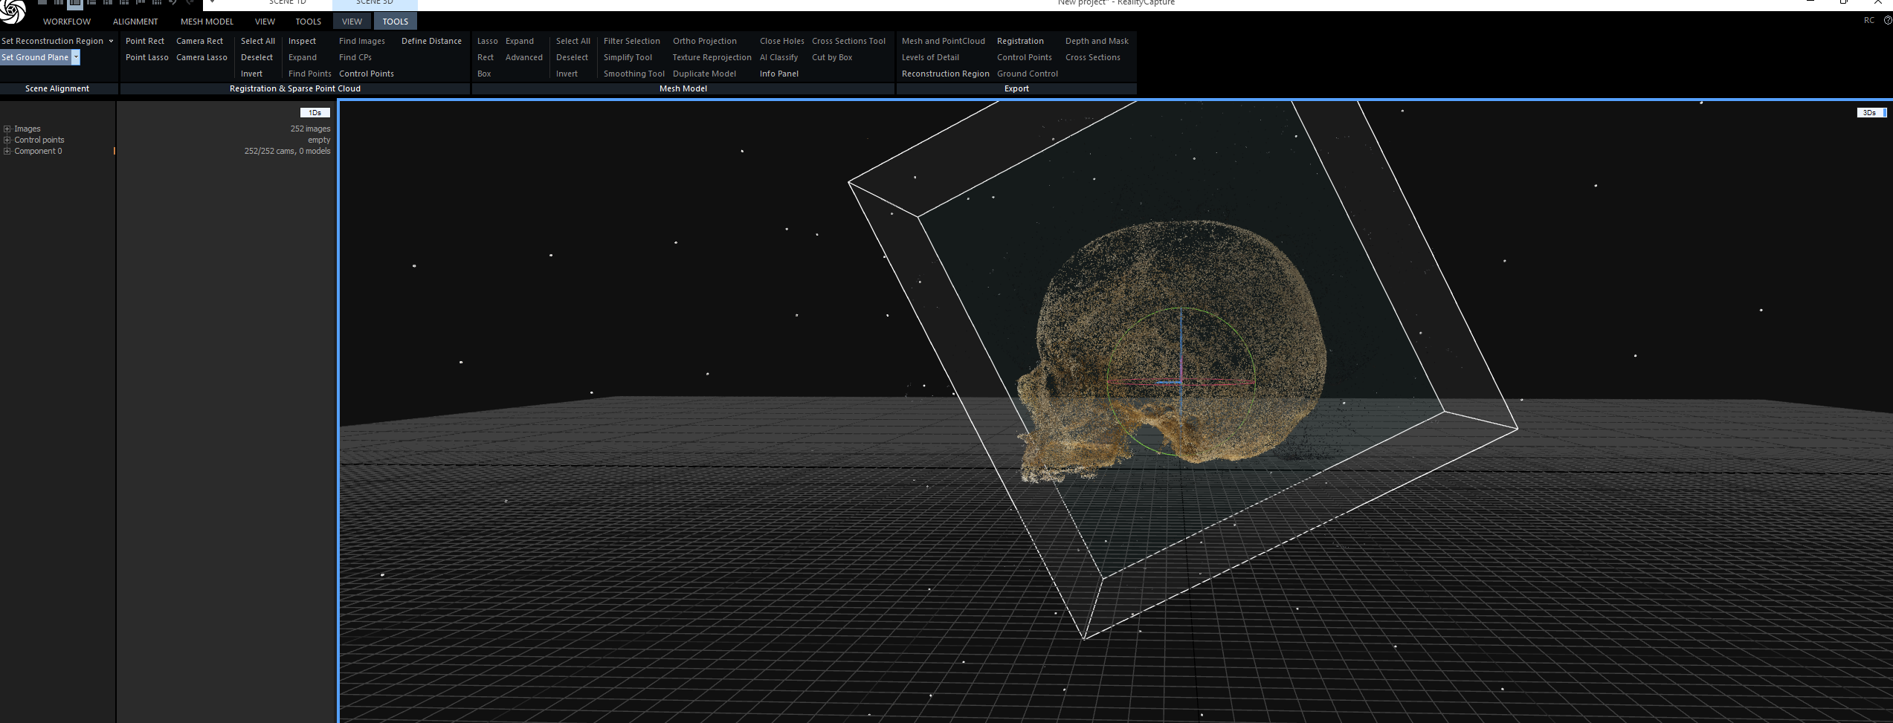Switch to the MESH MODEL ribbon tab
This screenshot has height=723, width=1893.
(207, 22)
